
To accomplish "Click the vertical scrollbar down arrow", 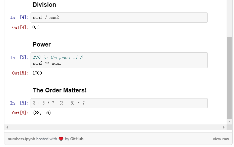I will pyautogui.click(x=230, y=121).
